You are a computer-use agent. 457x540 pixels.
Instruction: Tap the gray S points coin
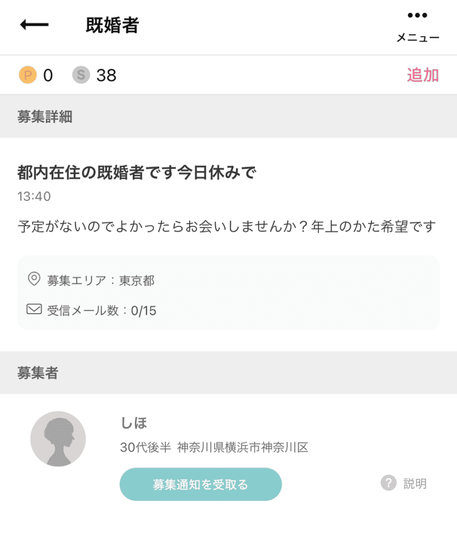[81, 75]
